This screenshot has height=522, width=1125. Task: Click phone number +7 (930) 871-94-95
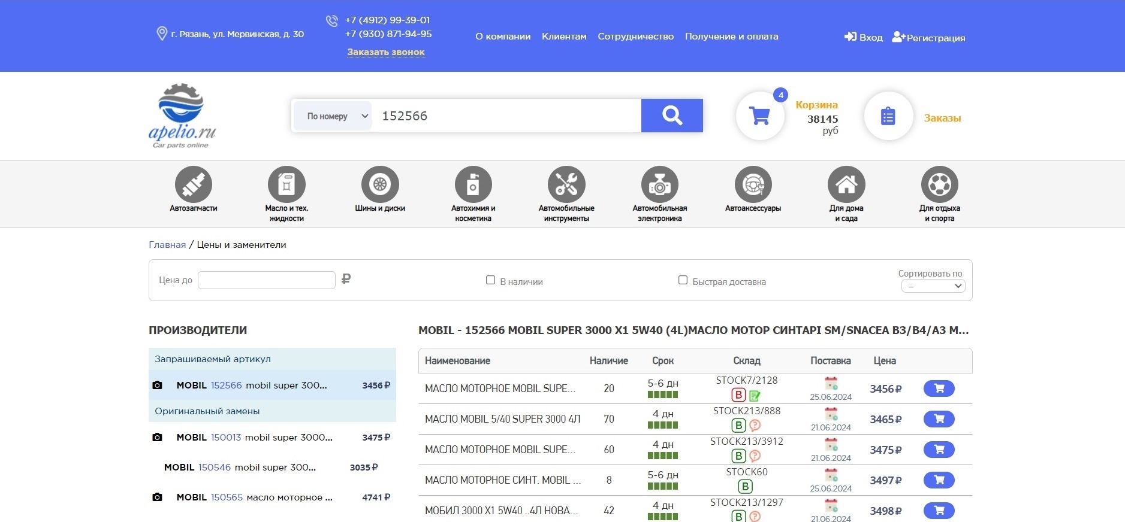(388, 34)
